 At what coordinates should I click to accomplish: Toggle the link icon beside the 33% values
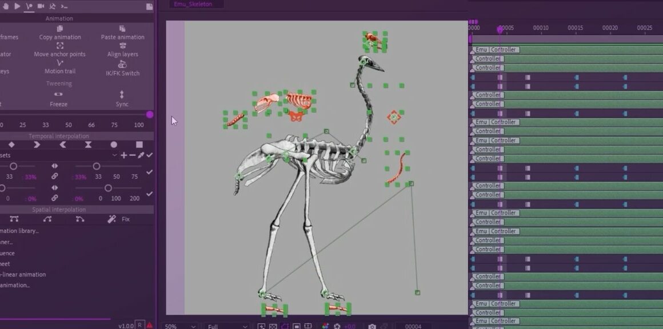[x=55, y=176]
